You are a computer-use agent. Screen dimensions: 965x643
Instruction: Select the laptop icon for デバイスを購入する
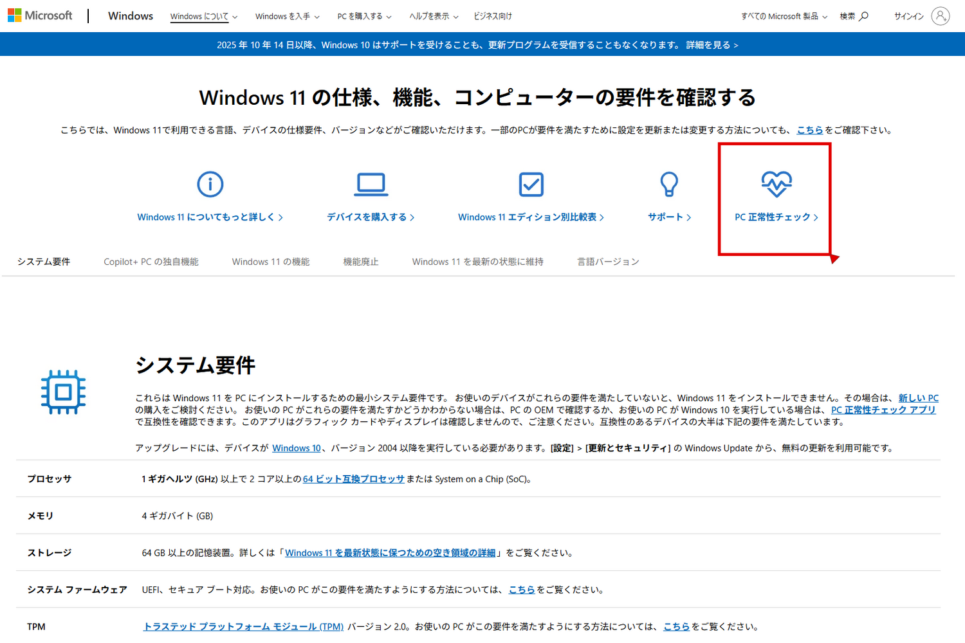point(370,184)
